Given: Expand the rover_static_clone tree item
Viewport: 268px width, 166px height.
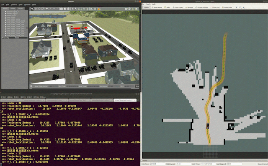Looking at the screenshot, I should (5, 19).
